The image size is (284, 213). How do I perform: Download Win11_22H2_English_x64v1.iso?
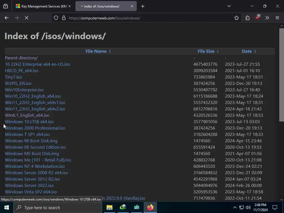[35, 103]
